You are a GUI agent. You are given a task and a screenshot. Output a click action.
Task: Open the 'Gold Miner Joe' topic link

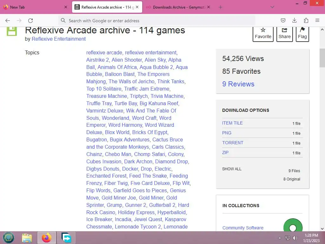click(x=119, y=198)
